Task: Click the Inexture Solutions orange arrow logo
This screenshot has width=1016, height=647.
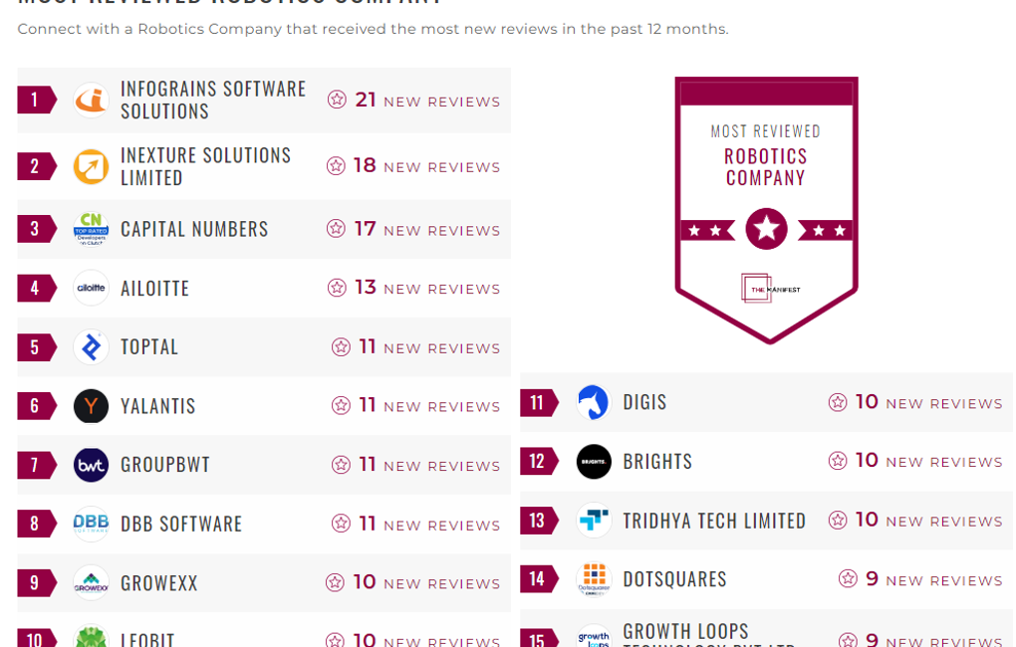Action: coord(91,166)
